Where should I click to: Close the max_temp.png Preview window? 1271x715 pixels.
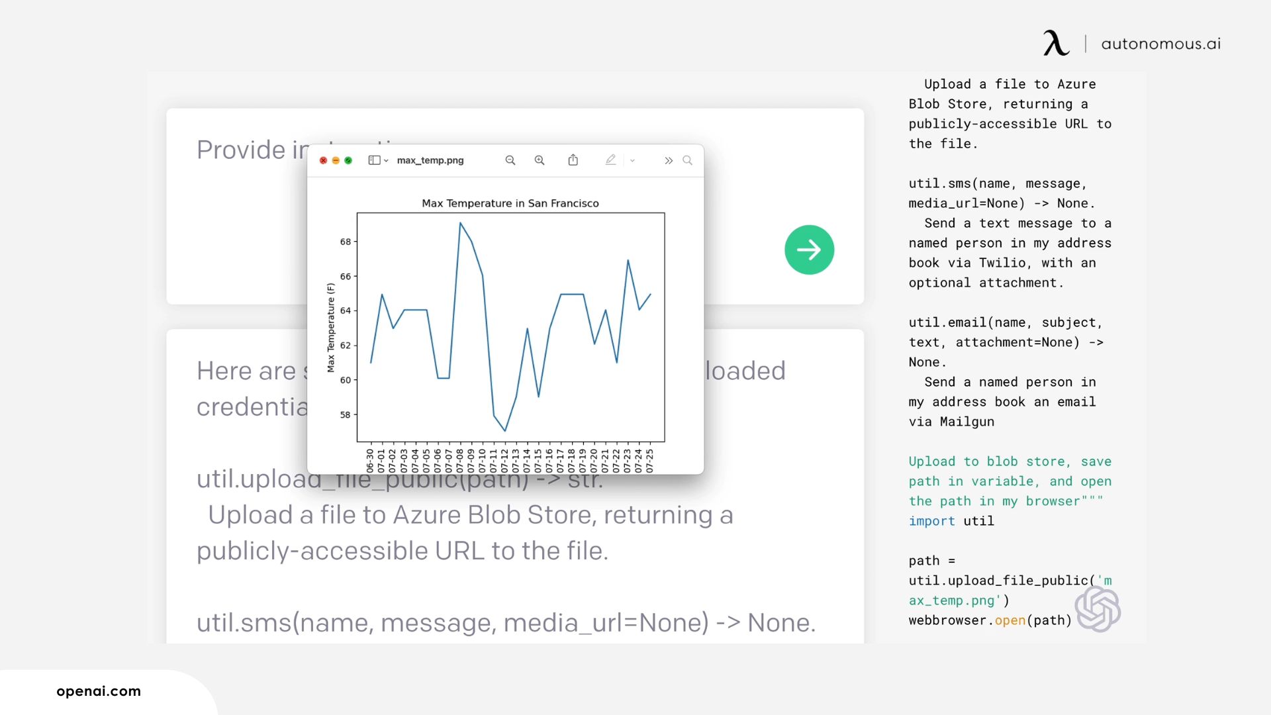[x=323, y=160]
